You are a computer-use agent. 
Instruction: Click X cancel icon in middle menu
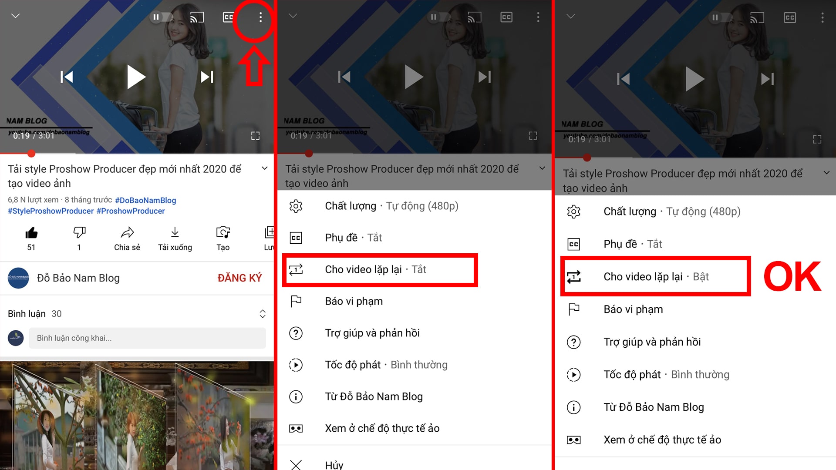[x=296, y=465]
